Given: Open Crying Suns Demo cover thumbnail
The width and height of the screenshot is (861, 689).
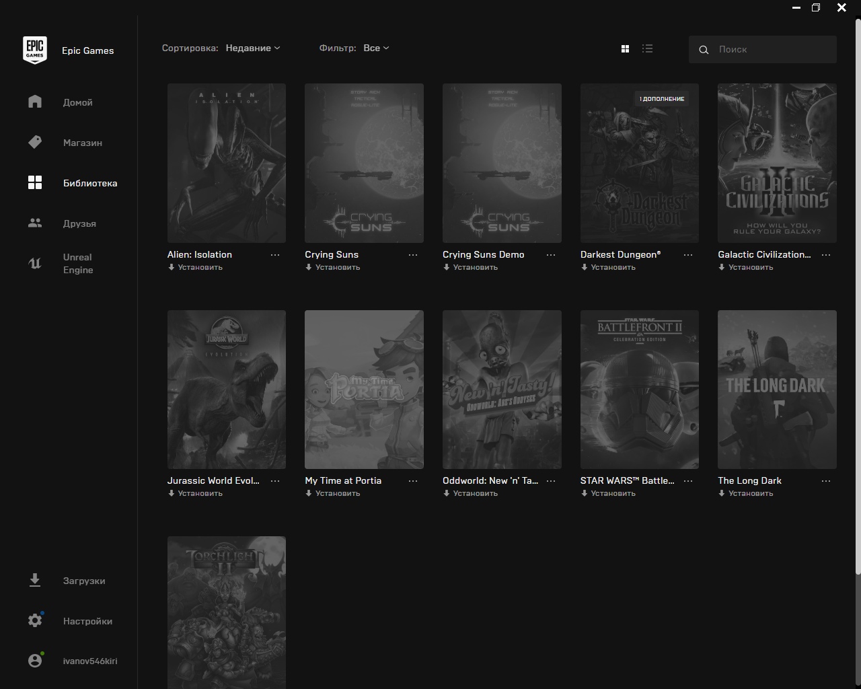Looking at the screenshot, I should 502,163.
